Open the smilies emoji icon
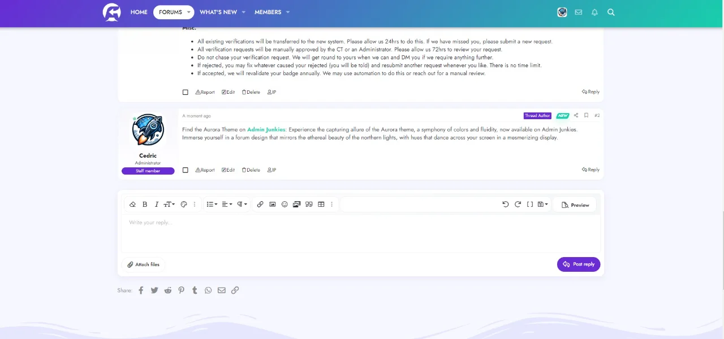 click(x=285, y=205)
